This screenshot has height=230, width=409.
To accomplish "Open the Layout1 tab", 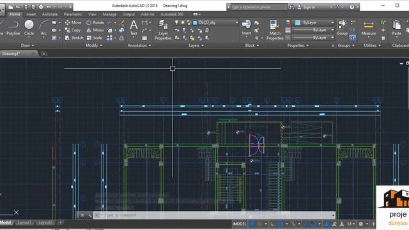I will pyautogui.click(x=24, y=222).
